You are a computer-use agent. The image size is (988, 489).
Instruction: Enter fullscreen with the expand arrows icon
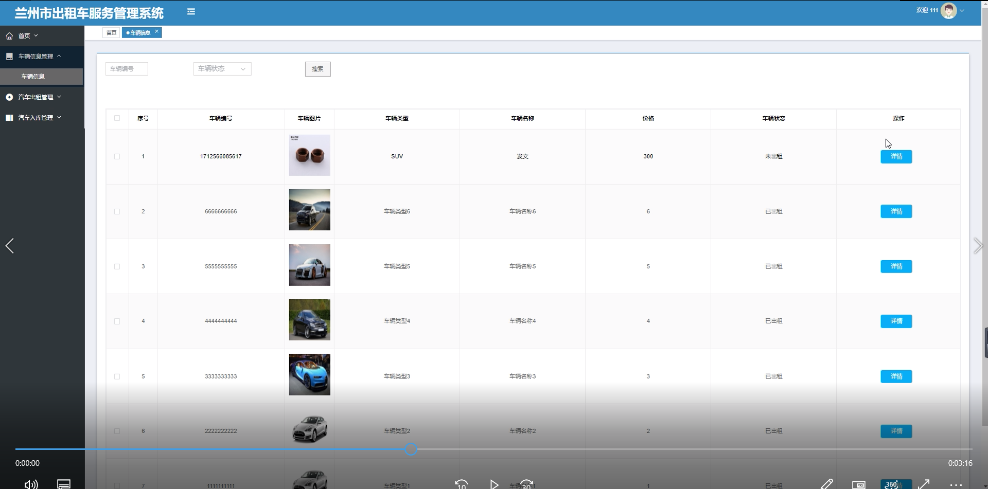point(924,484)
